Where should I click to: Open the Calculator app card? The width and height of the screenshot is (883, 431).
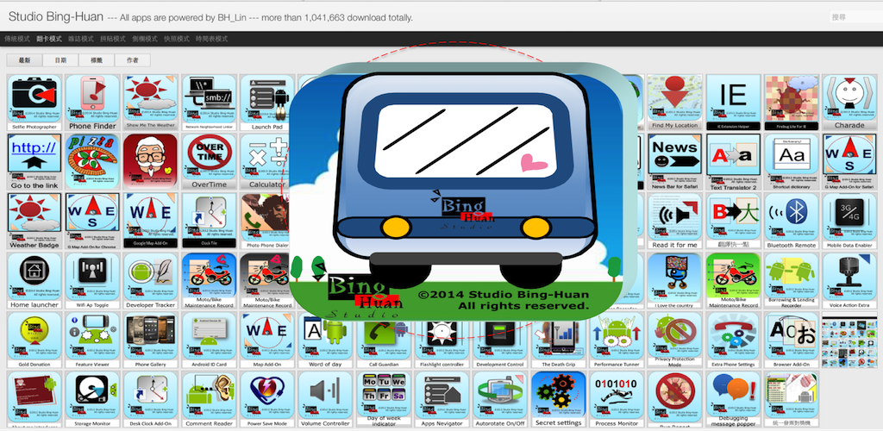[x=266, y=161]
